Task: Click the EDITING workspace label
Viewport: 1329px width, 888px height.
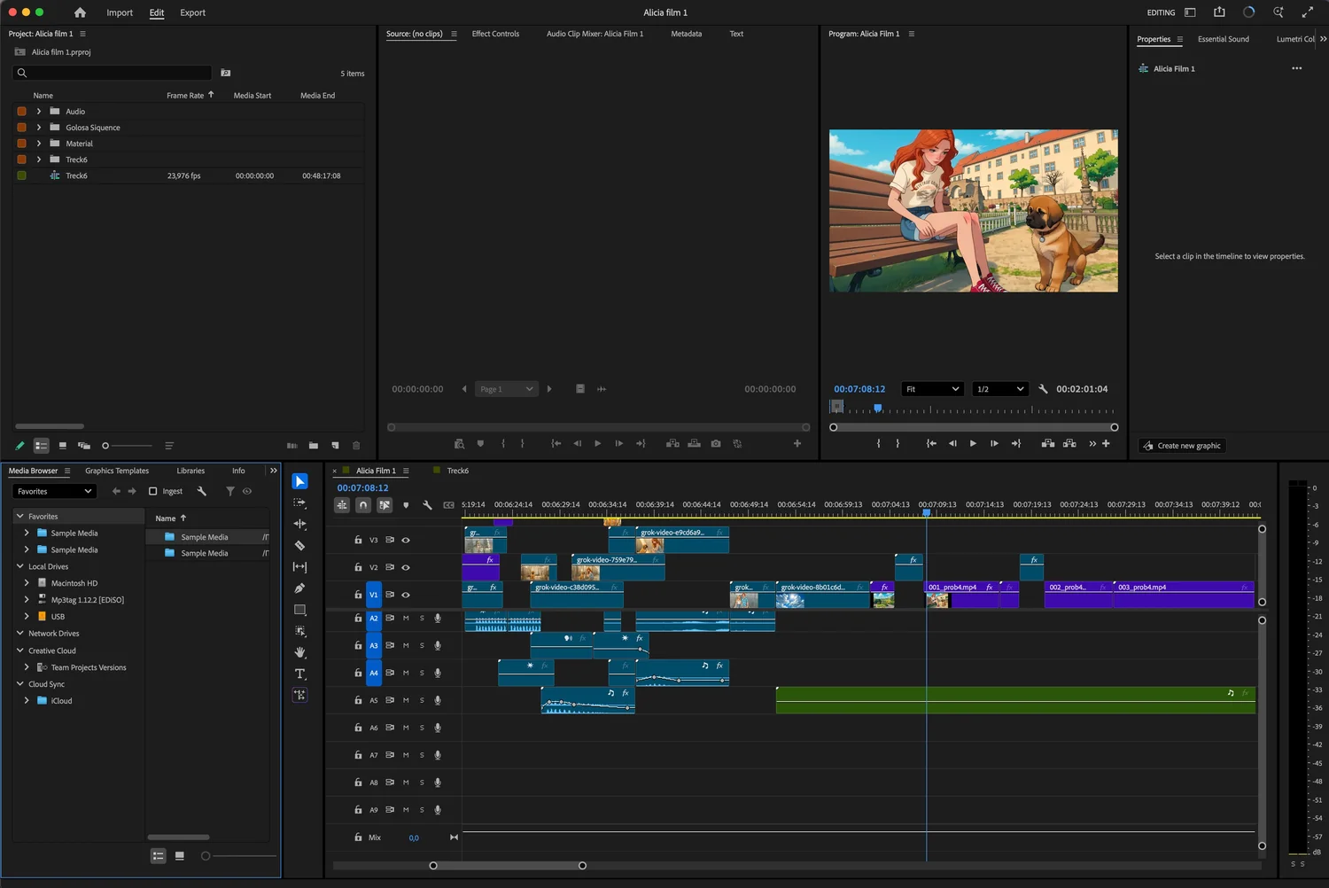Action: point(1161,12)
